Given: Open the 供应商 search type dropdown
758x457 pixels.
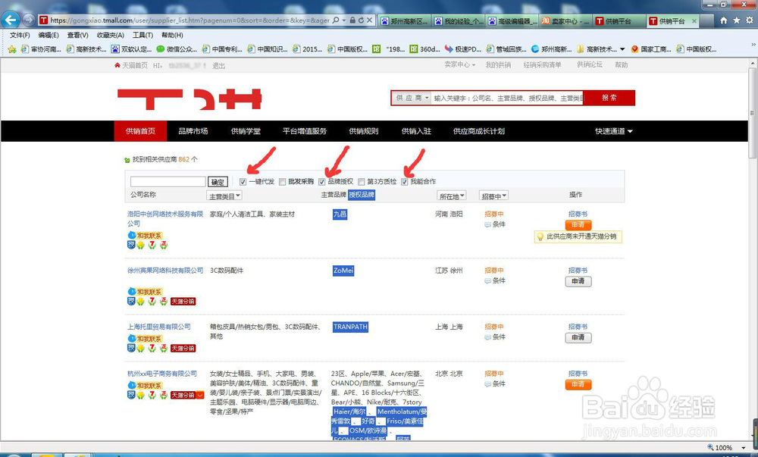Looking at the screenshot, I should click(412, 98).
